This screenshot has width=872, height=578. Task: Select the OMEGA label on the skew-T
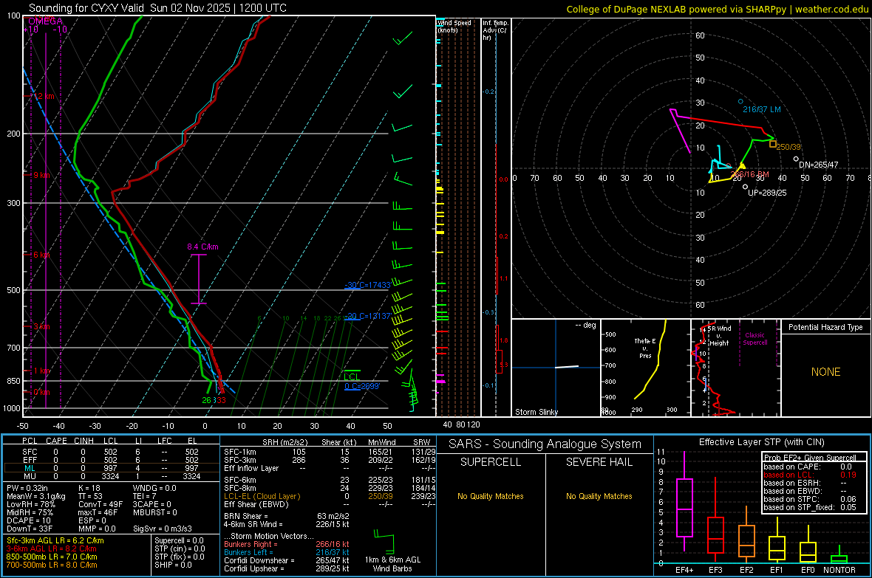point(45,21)
